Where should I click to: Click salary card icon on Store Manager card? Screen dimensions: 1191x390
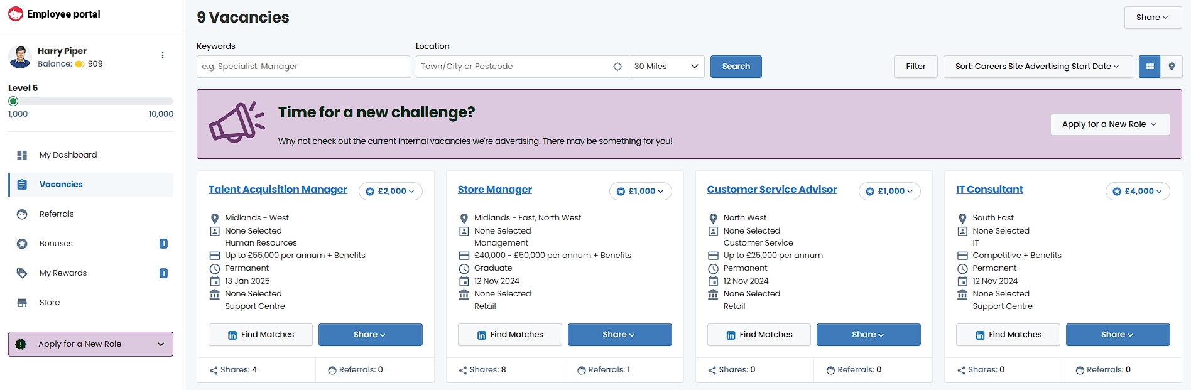pyautogui.click(x=464, y=256)
